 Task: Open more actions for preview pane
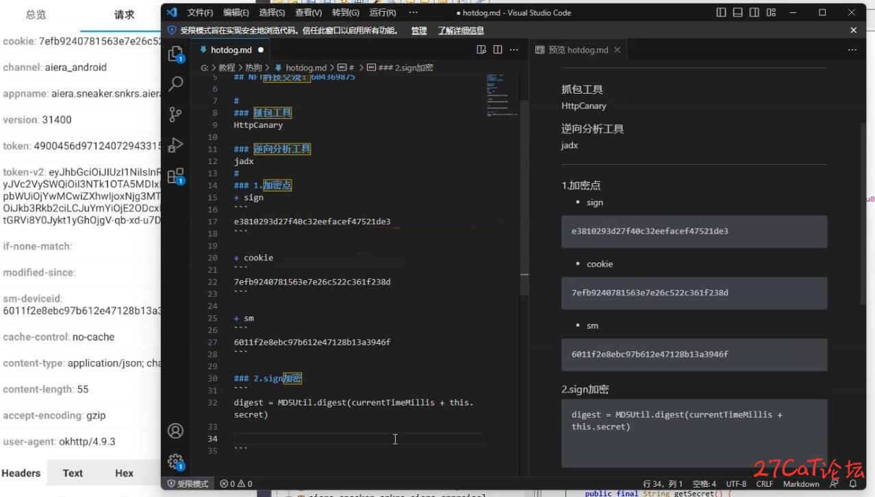click(852, 50)
